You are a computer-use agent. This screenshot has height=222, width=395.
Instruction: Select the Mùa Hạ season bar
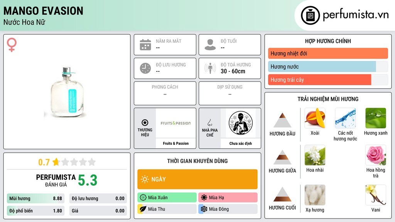pyautogui.click(x=228, y=198)
